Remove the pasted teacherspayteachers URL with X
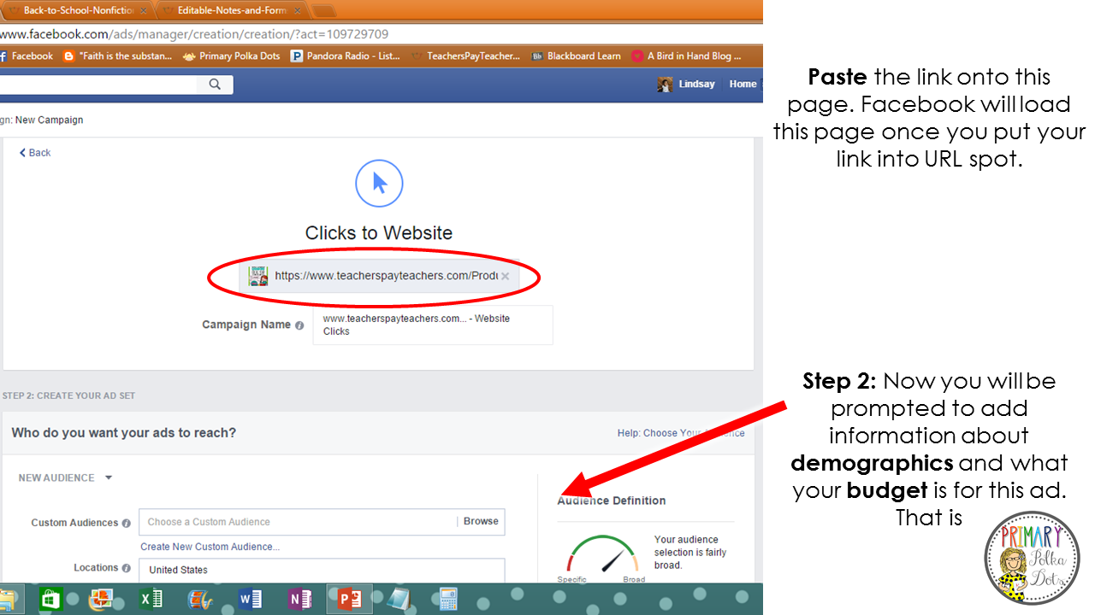Viewport: 1095px width, 615px height. pos(505,276)
